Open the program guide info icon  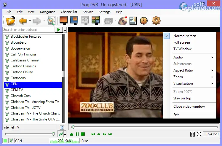pos(133,21)
